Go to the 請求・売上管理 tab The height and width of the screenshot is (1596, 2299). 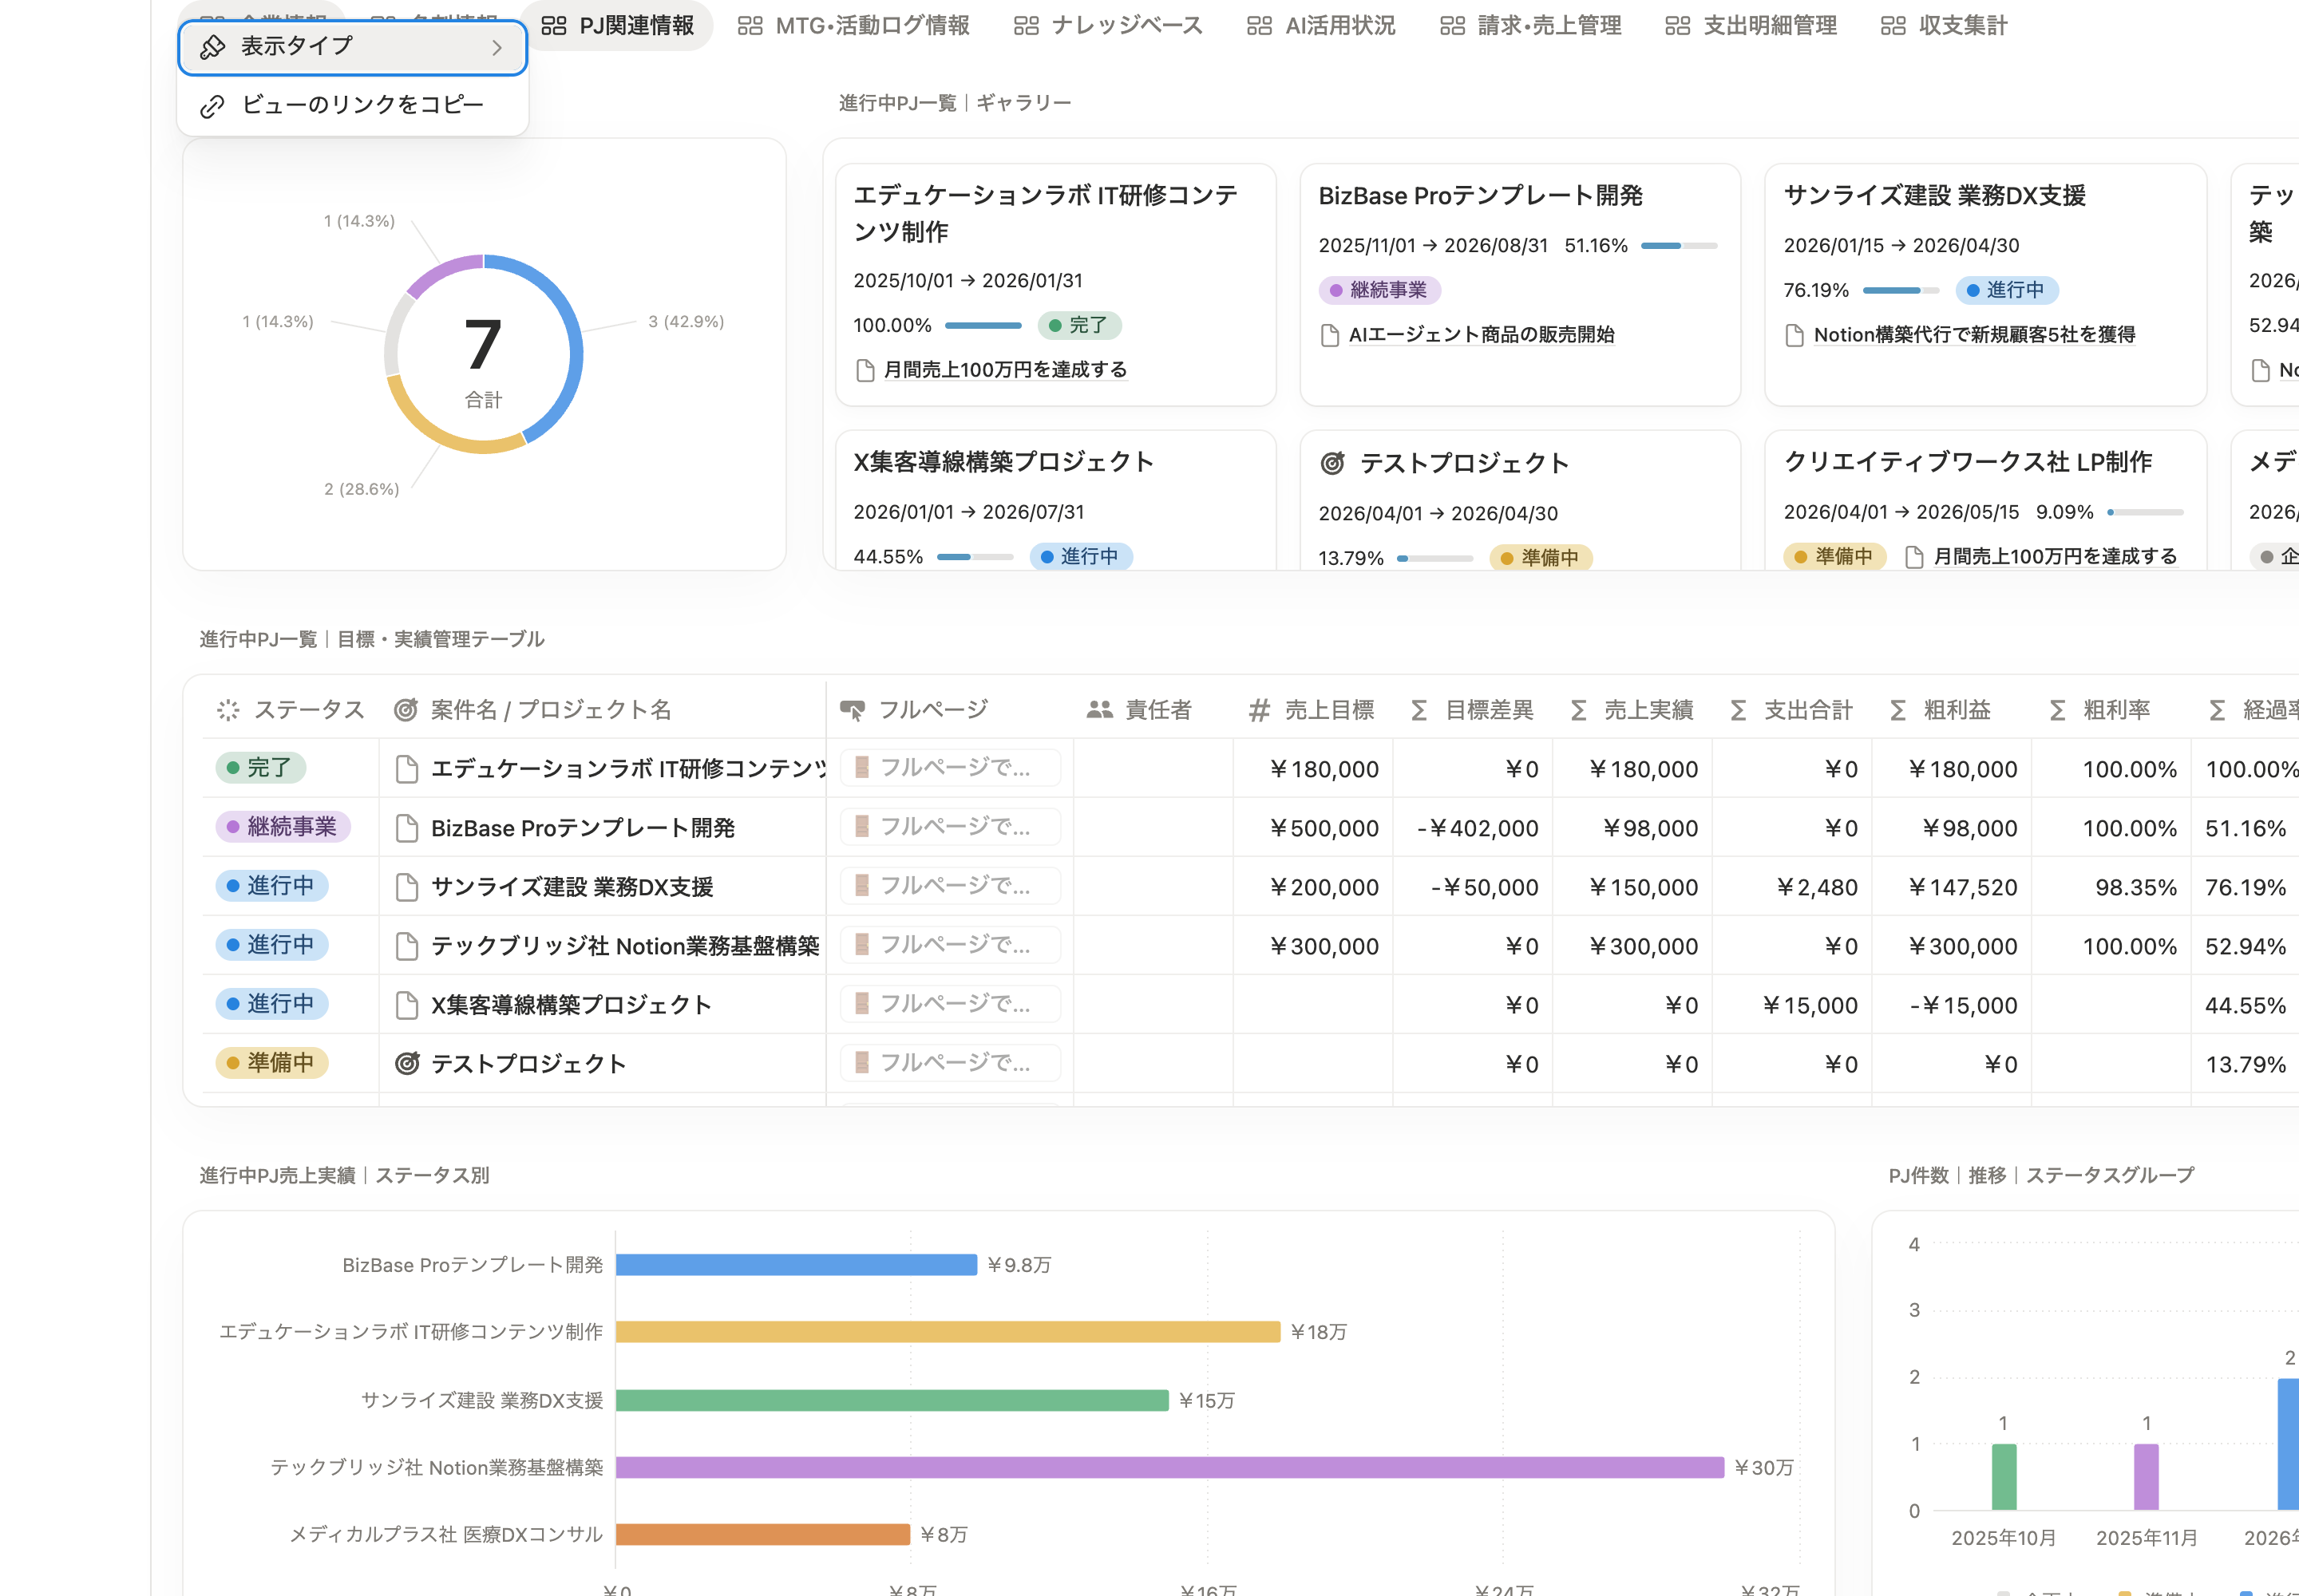(x=1530, y=25)
